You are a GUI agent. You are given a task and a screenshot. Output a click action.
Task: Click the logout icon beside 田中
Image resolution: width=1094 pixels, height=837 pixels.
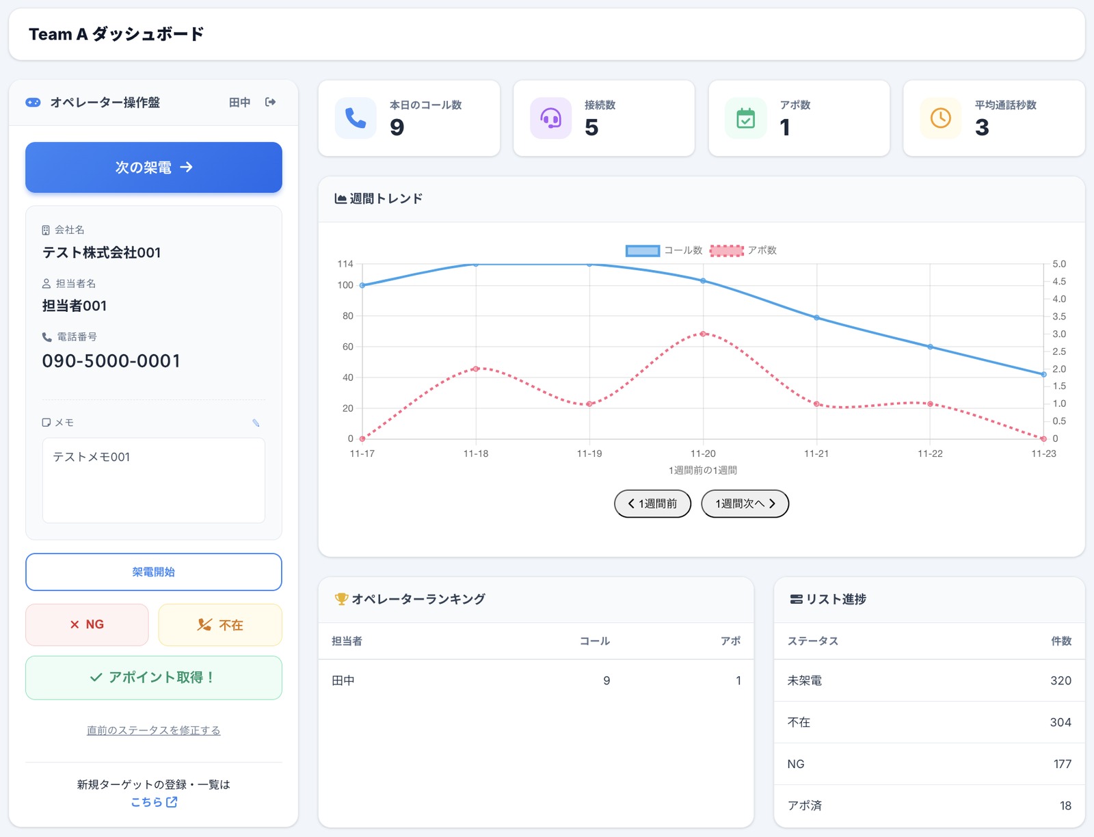(271, 102)
